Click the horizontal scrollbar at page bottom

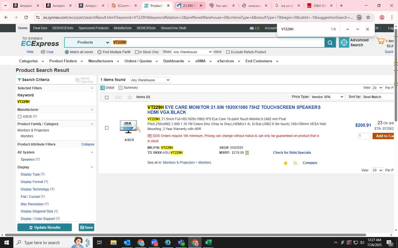tap(185, 235)
